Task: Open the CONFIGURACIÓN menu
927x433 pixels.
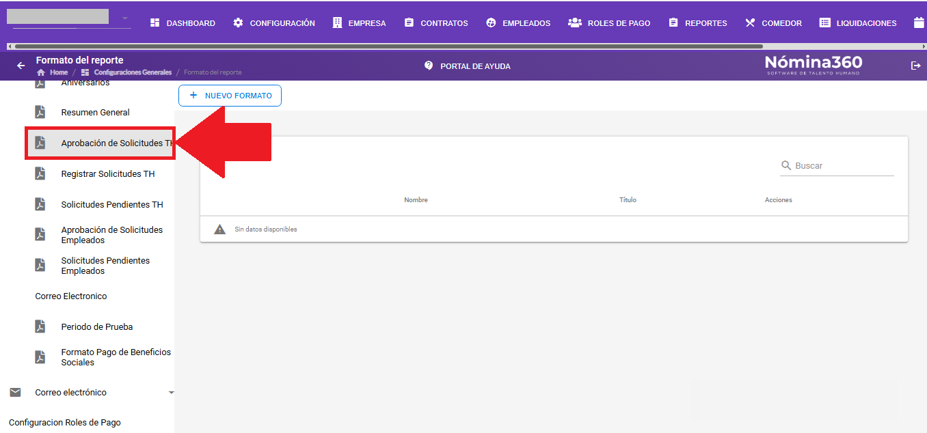Action: click(273, 23)
